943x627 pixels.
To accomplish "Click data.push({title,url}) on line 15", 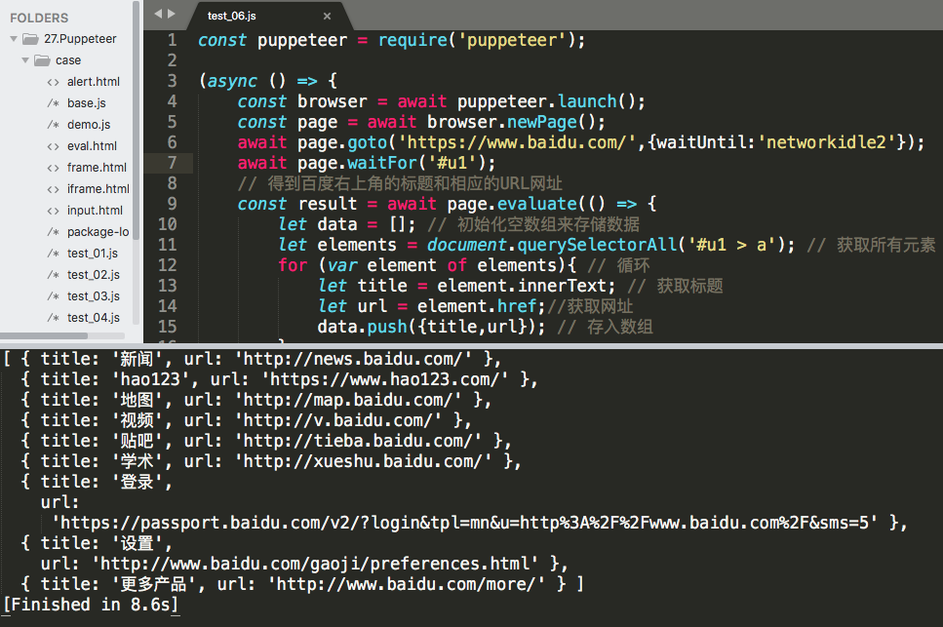I will coord(431,327).
